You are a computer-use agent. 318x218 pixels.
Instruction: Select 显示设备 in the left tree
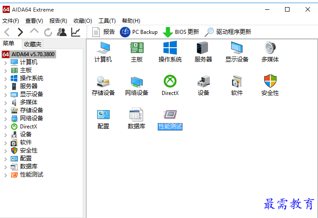32,94
